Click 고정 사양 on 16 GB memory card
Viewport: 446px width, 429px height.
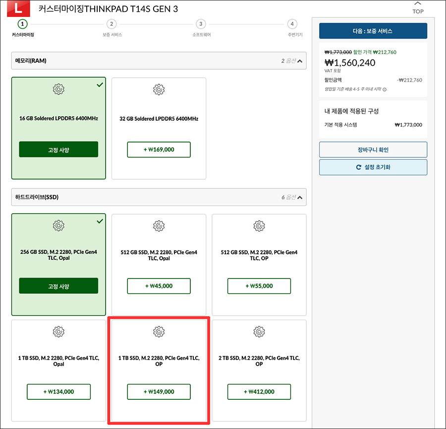point(58,149)
